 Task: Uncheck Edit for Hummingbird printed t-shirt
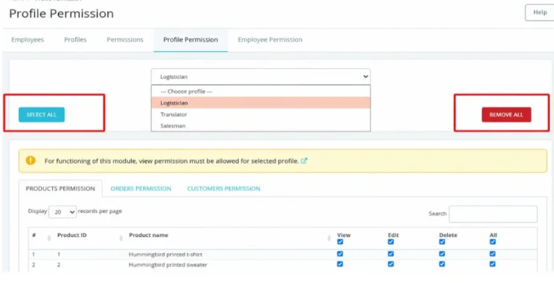pos(391,254)
